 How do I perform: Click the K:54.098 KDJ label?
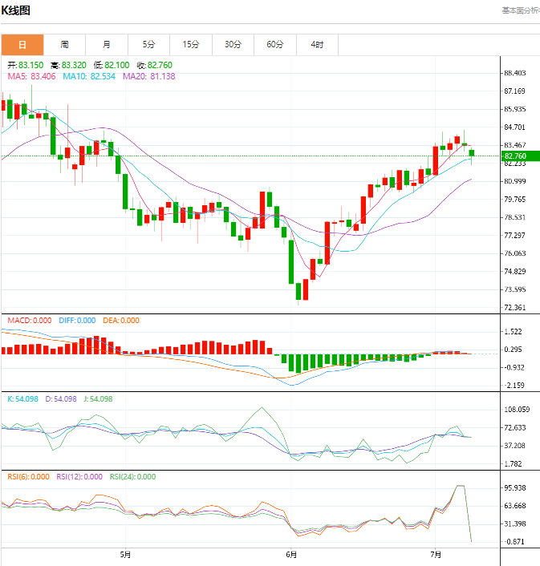click(x=22, y=399)
